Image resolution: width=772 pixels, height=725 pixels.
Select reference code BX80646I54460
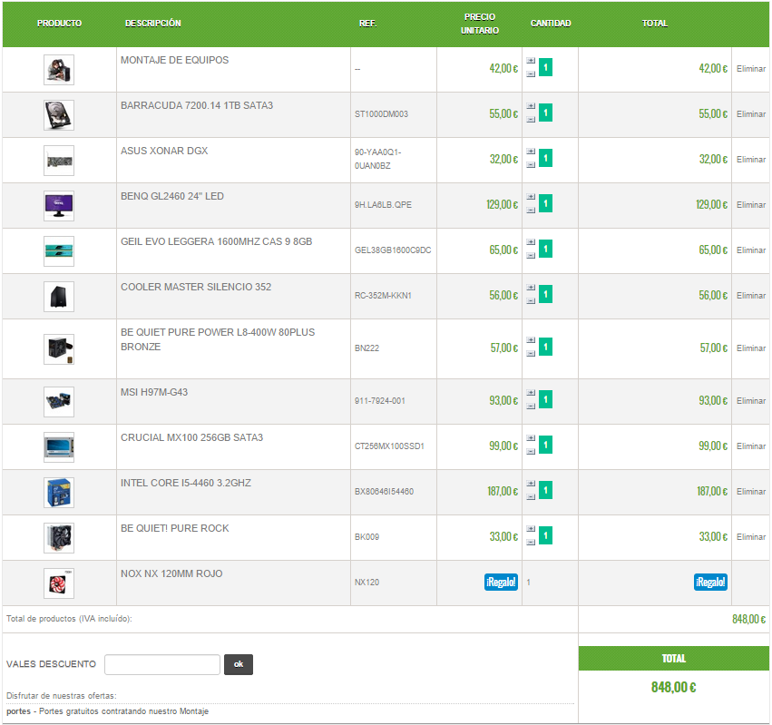(x=384, y=492)
